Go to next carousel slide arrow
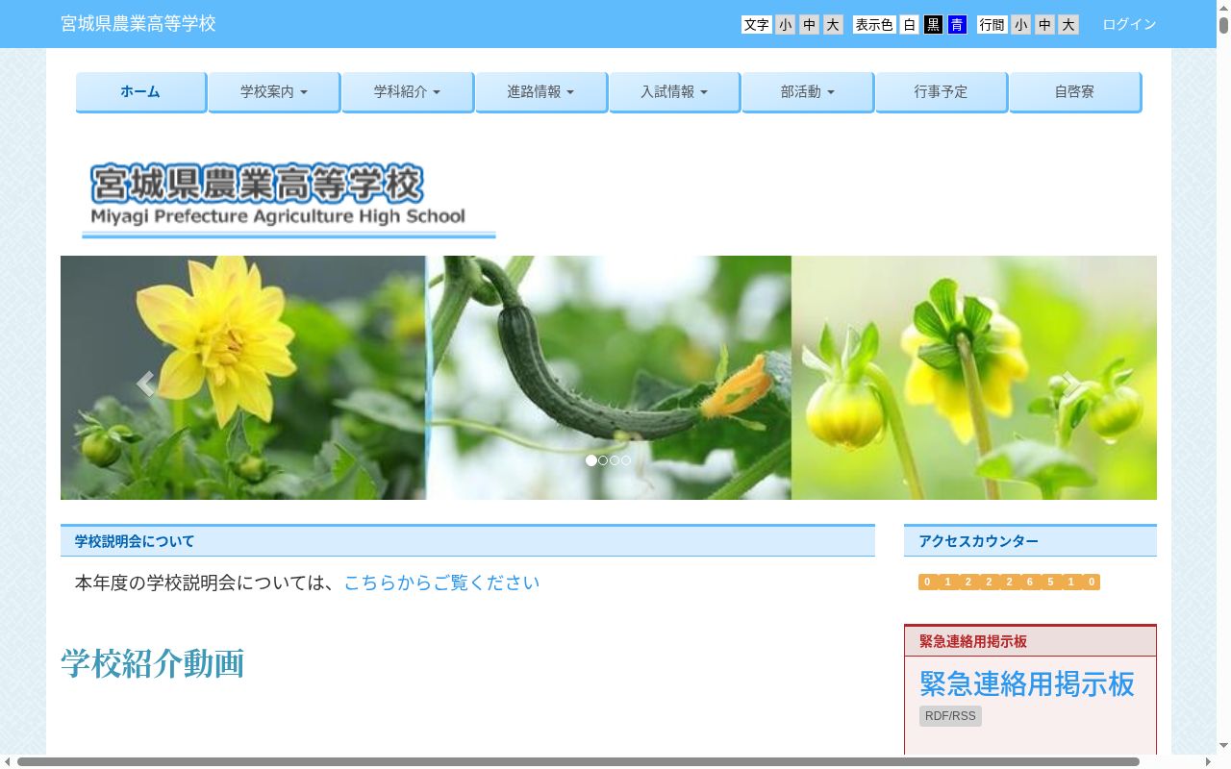Screen dimensions: 1231x769 tap(1071, 384)
